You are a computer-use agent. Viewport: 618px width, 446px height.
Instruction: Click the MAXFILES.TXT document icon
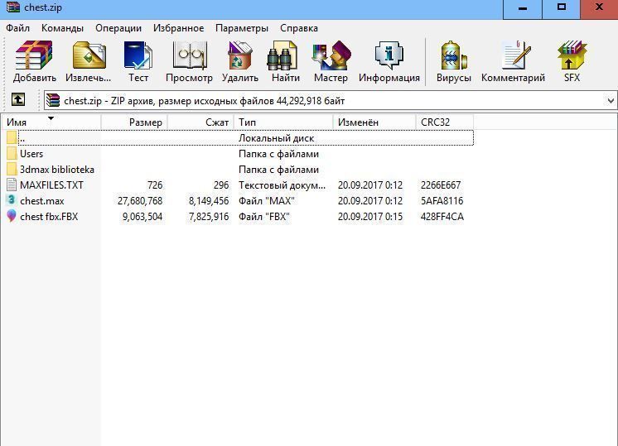point(12,185)
